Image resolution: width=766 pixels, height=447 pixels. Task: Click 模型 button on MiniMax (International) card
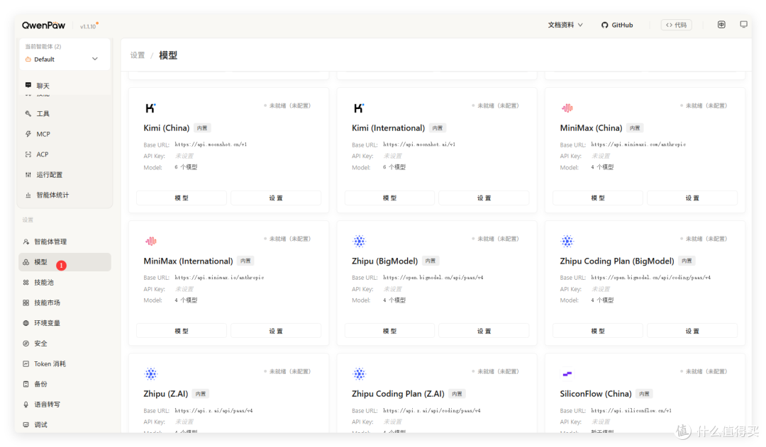point(182,331)
